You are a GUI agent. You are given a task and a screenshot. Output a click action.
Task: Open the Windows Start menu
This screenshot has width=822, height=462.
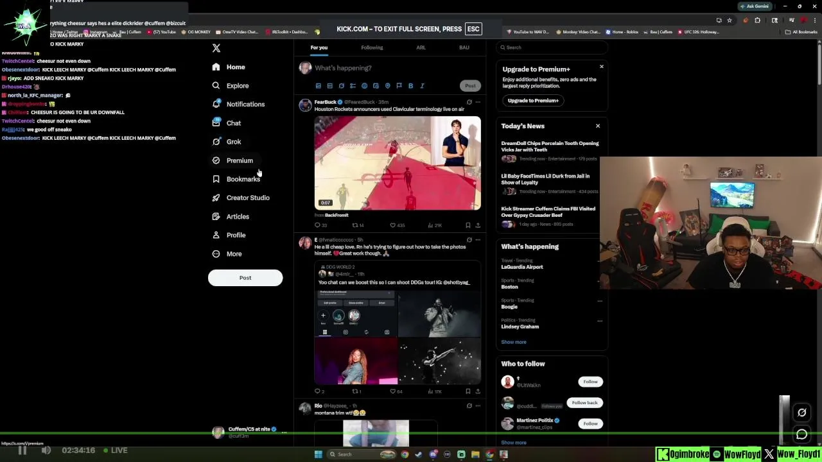(x=318, y=454)
